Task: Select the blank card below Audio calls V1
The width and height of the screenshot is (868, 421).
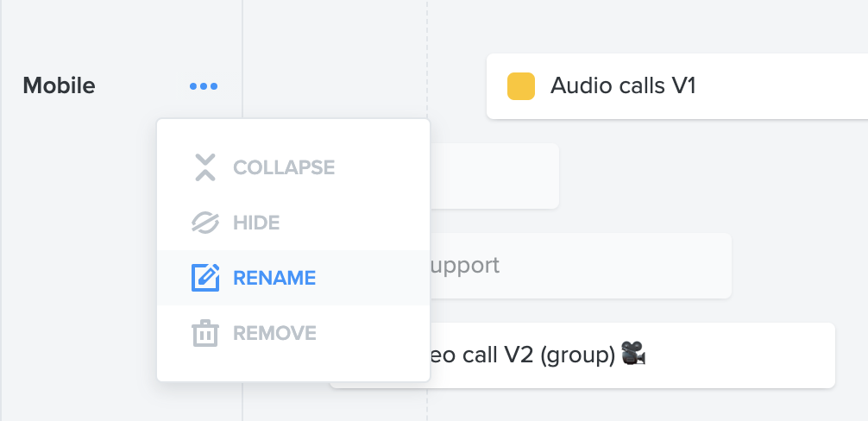Action: [x=494, y=176]
